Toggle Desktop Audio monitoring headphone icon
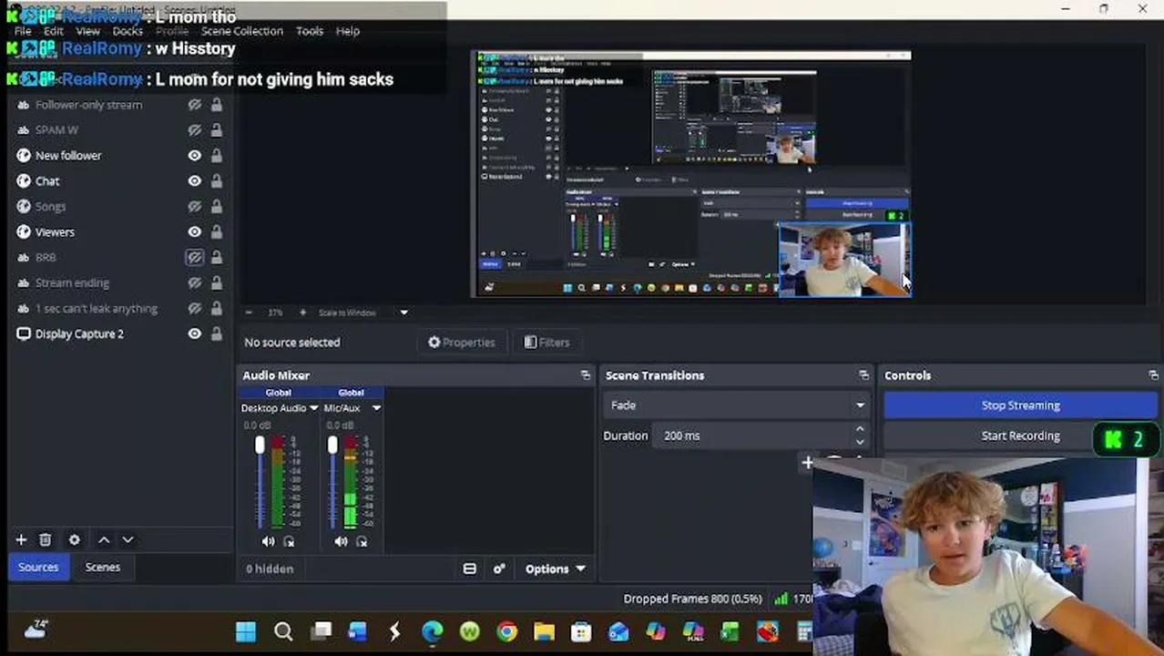 [x=289, y=541]
